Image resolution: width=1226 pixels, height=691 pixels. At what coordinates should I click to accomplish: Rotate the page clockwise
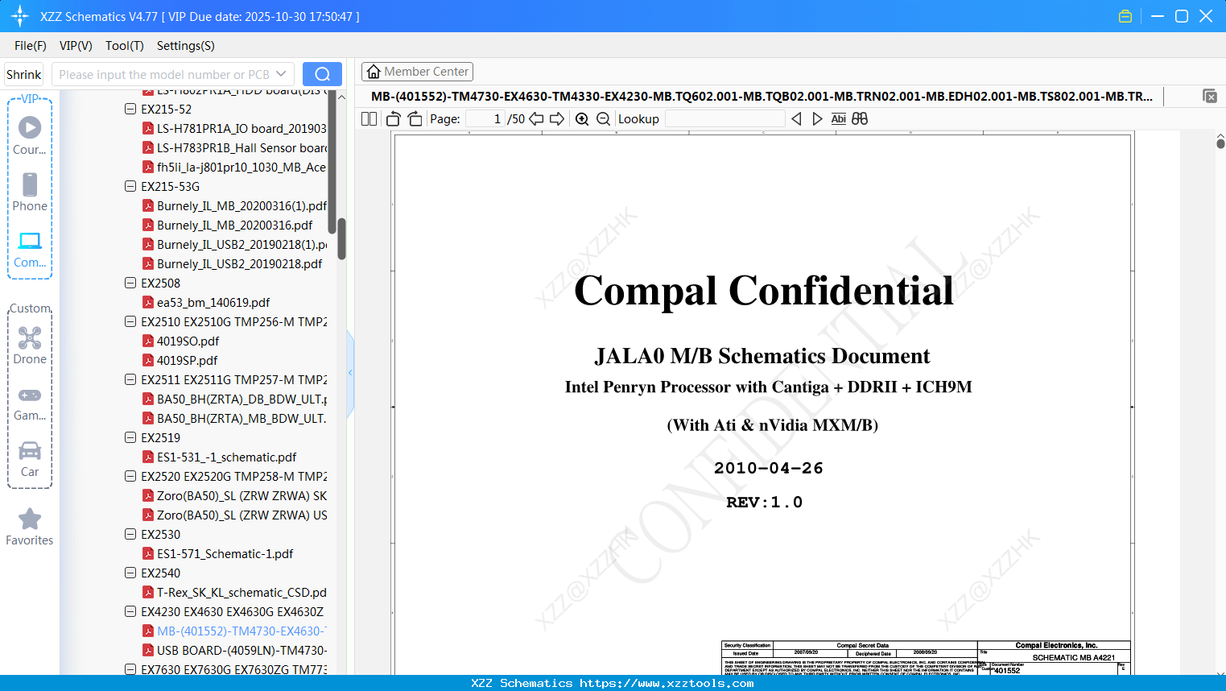click(x=415, y=119)
